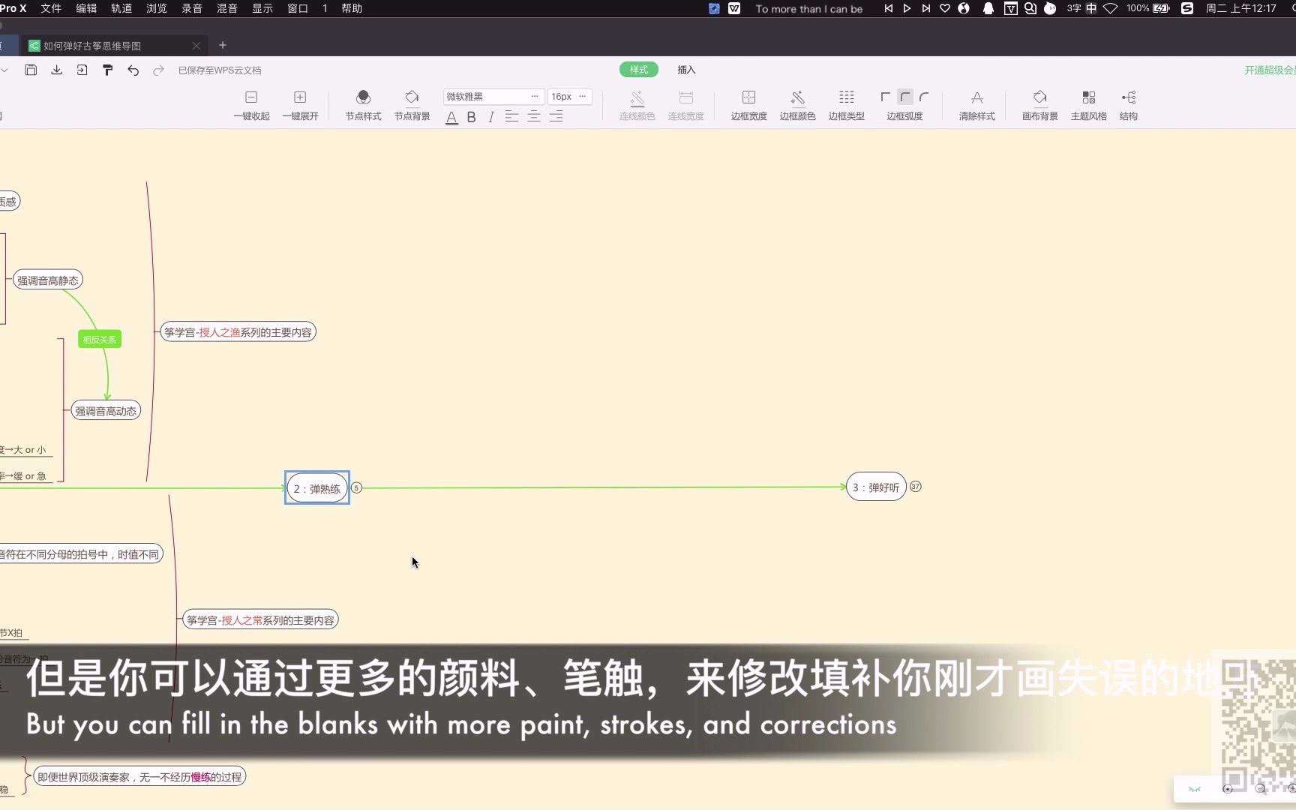Click the 连线宽度 line width tool

(x=685, y=105)
